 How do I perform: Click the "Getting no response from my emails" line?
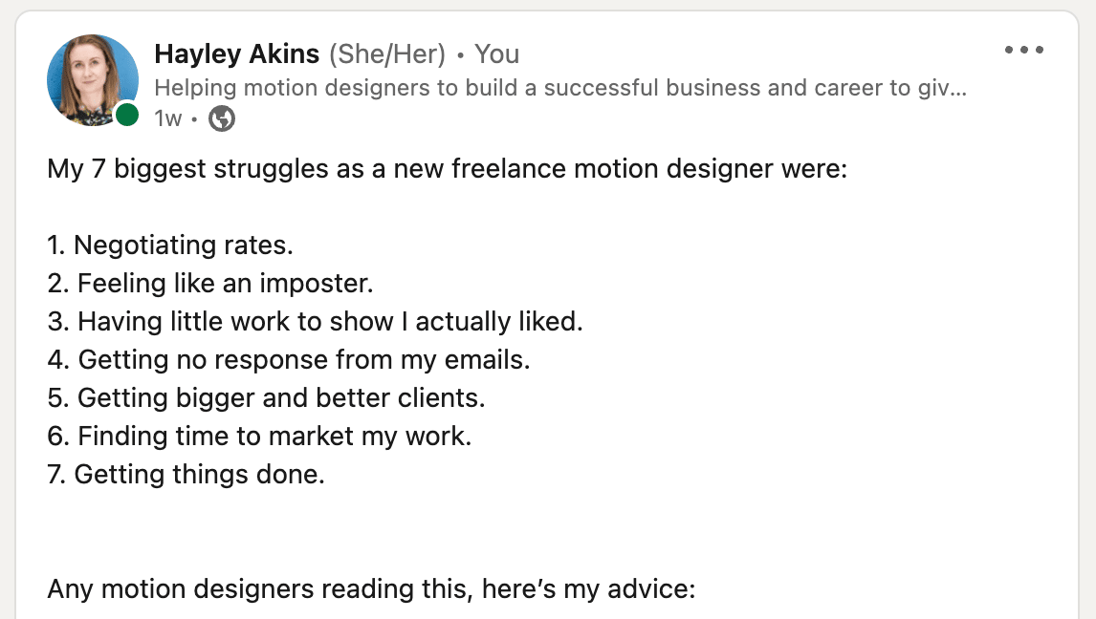(289, 360)
